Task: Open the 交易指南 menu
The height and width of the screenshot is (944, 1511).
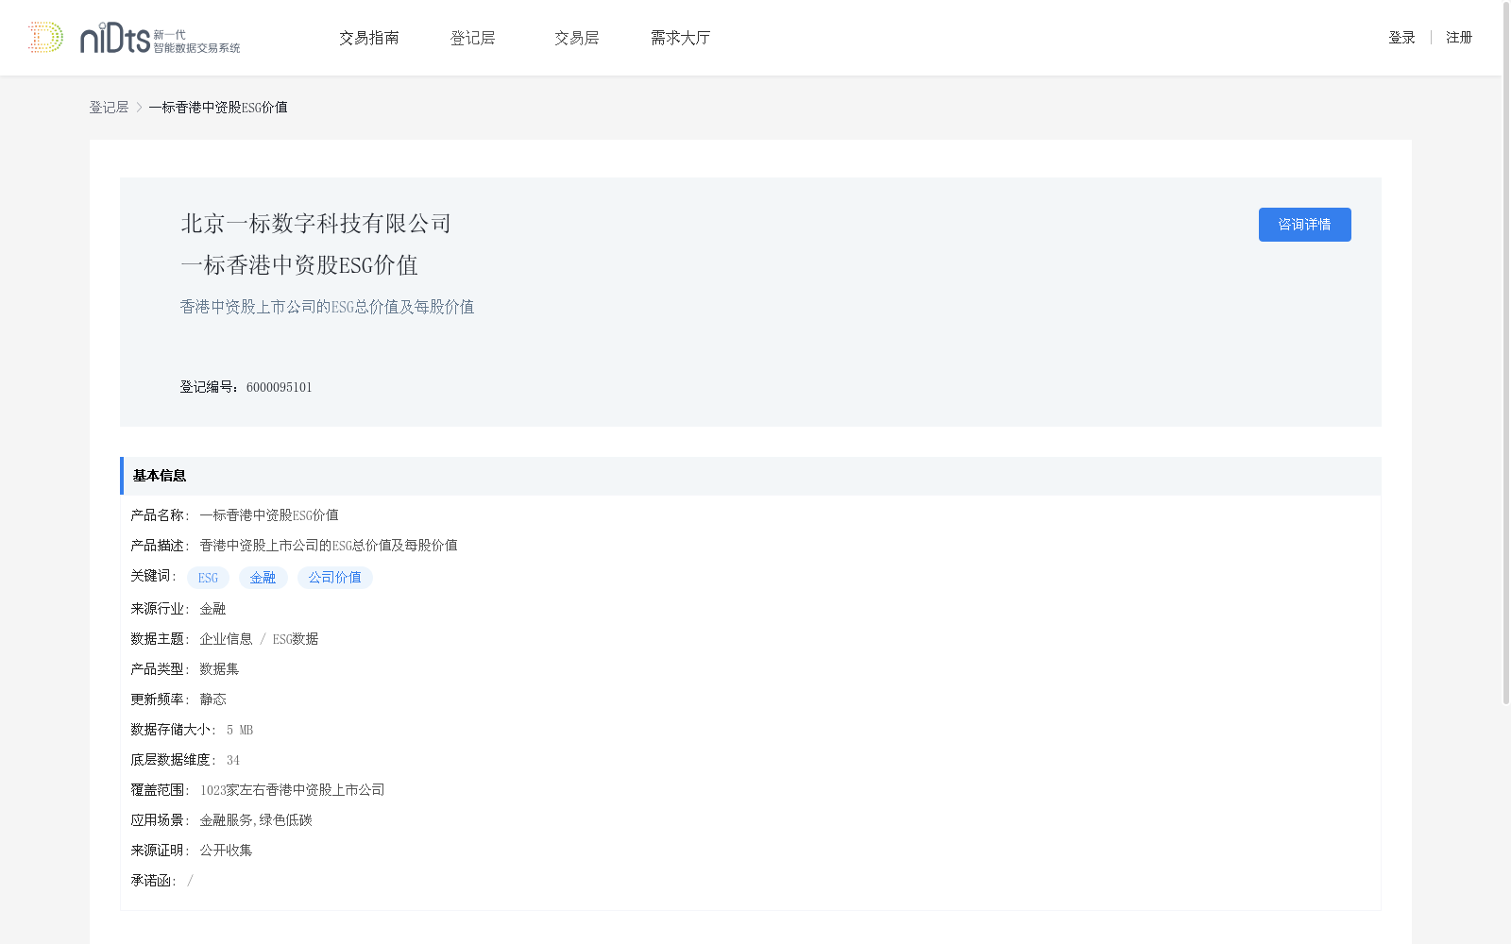Action: point(369,38)
